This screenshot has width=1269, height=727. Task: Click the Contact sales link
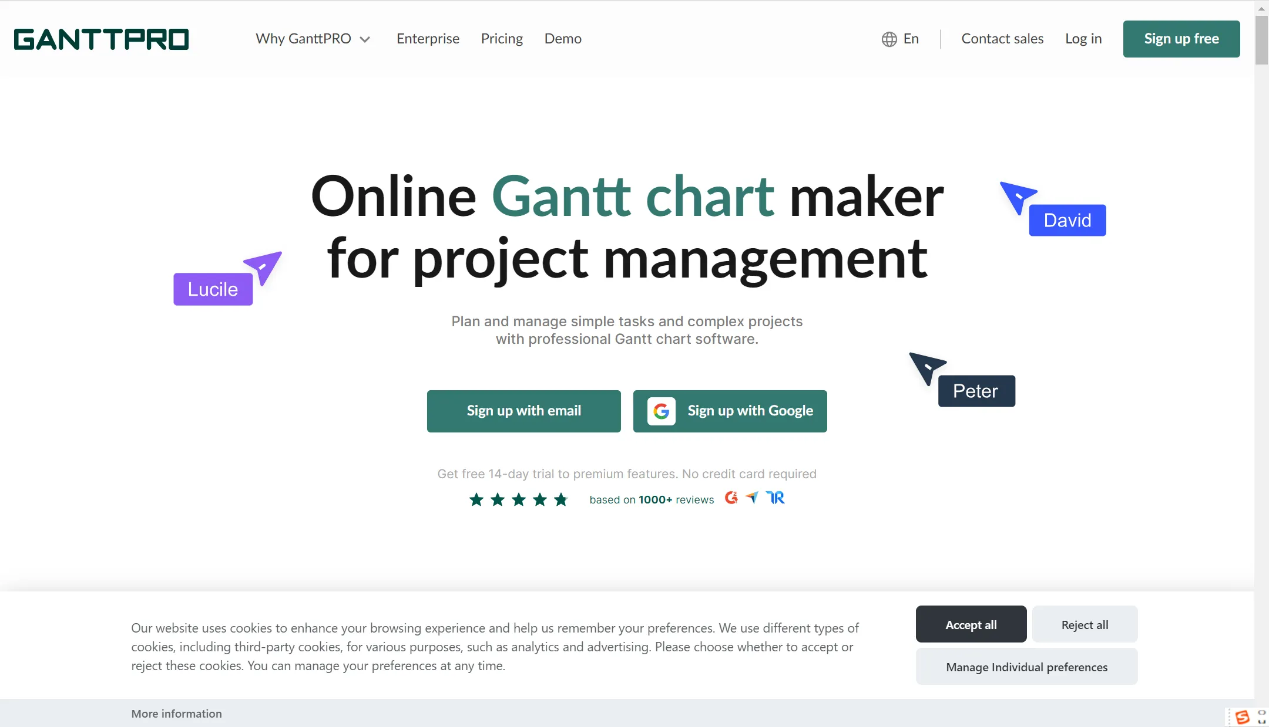point(1002,39)
